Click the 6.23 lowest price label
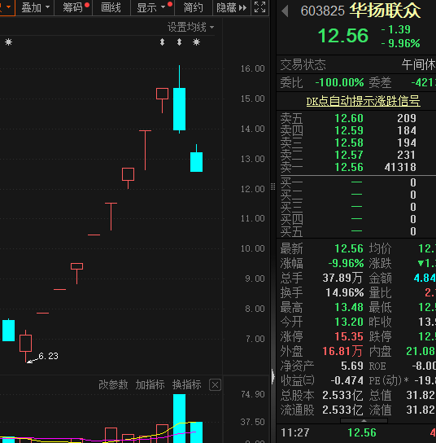 pos(48,356)
